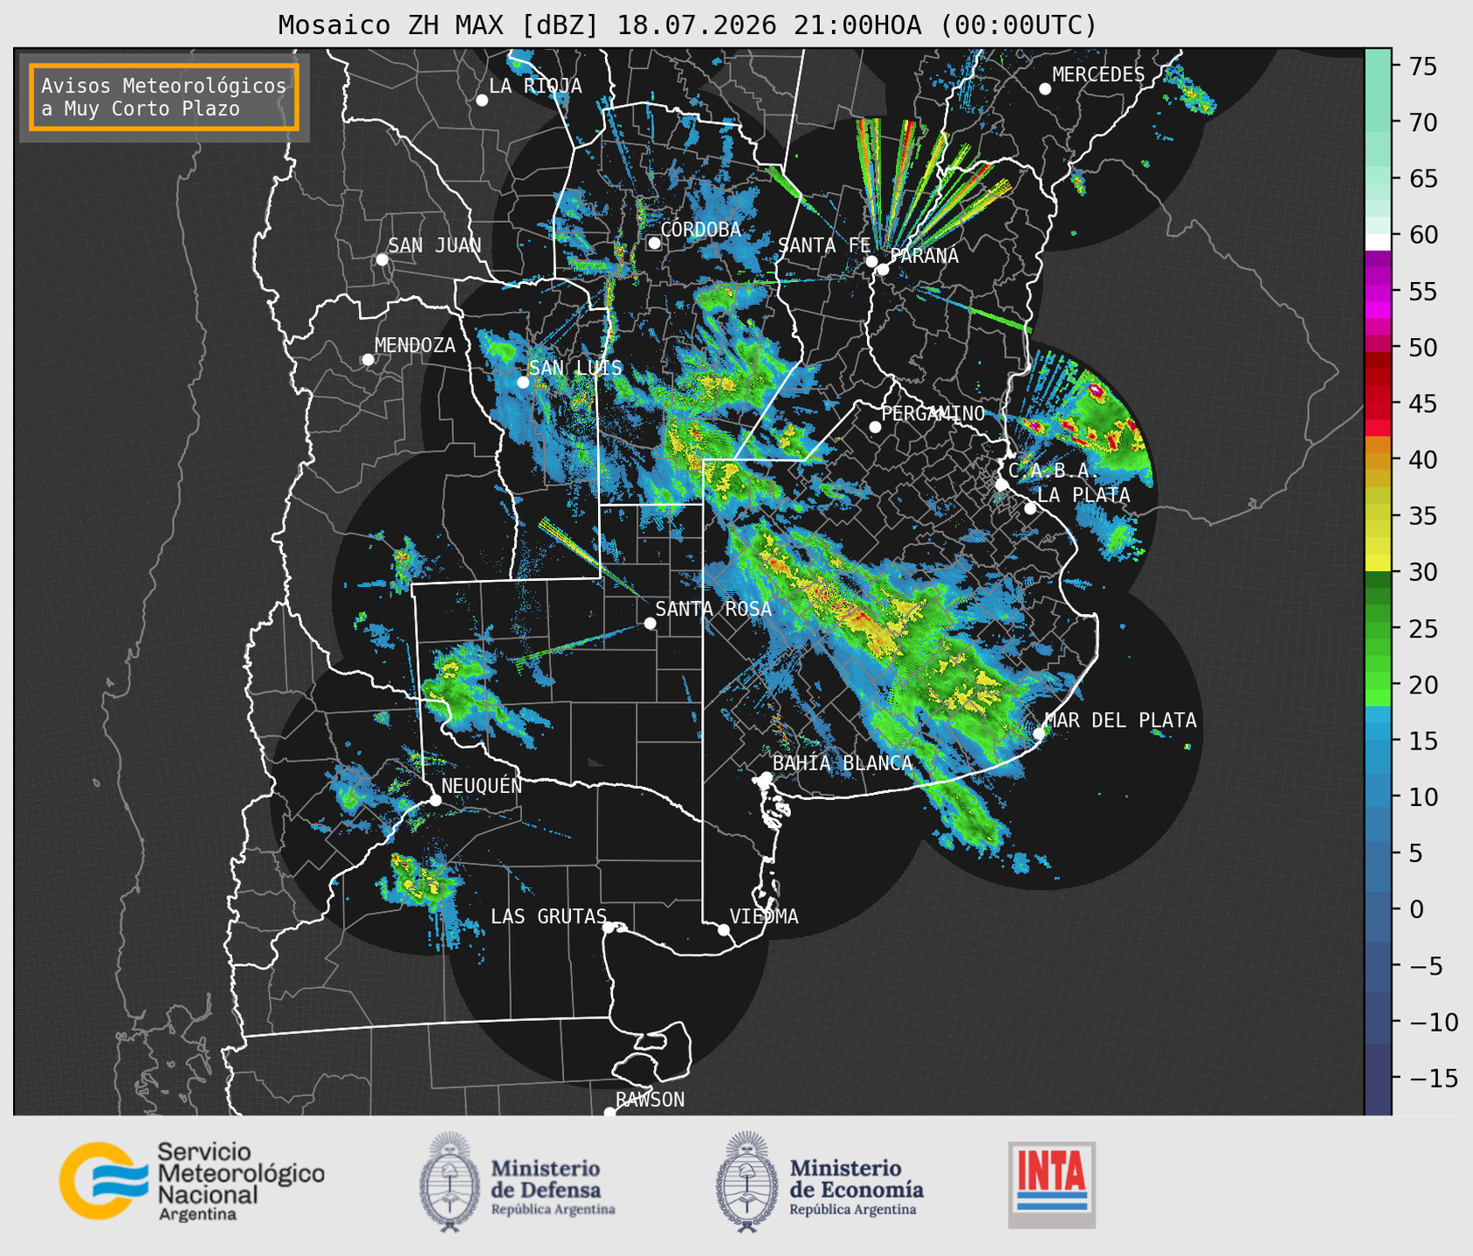Click the Avisos Meteorológicos a Muy Corto Plazo box
This screenshot has width=1473, height=1256.
coord(164,97)
